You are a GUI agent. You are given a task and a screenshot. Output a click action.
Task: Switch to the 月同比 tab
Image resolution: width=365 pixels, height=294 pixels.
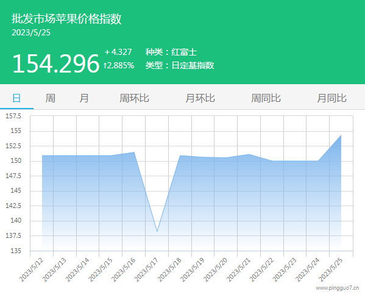(x=331, y=98)
